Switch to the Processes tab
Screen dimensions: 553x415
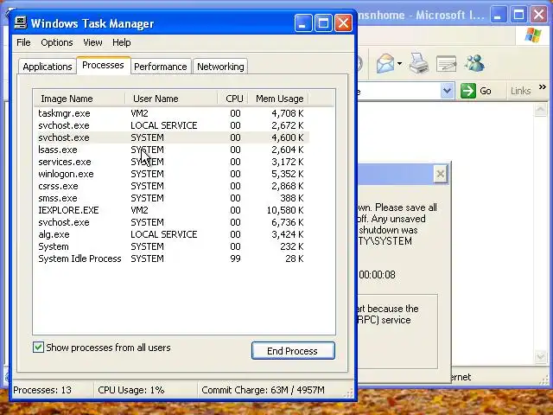tap(103, 66)
